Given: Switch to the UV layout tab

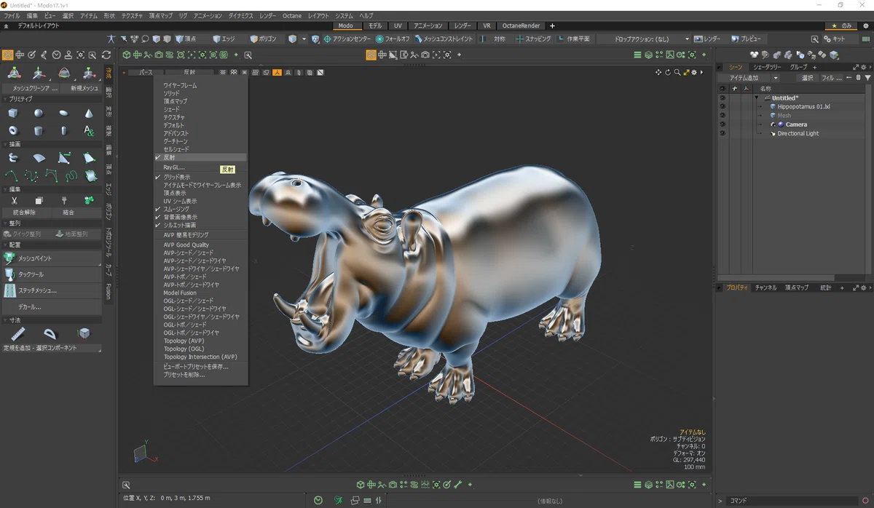Looking at the screenshot, I should click(398, 25).
